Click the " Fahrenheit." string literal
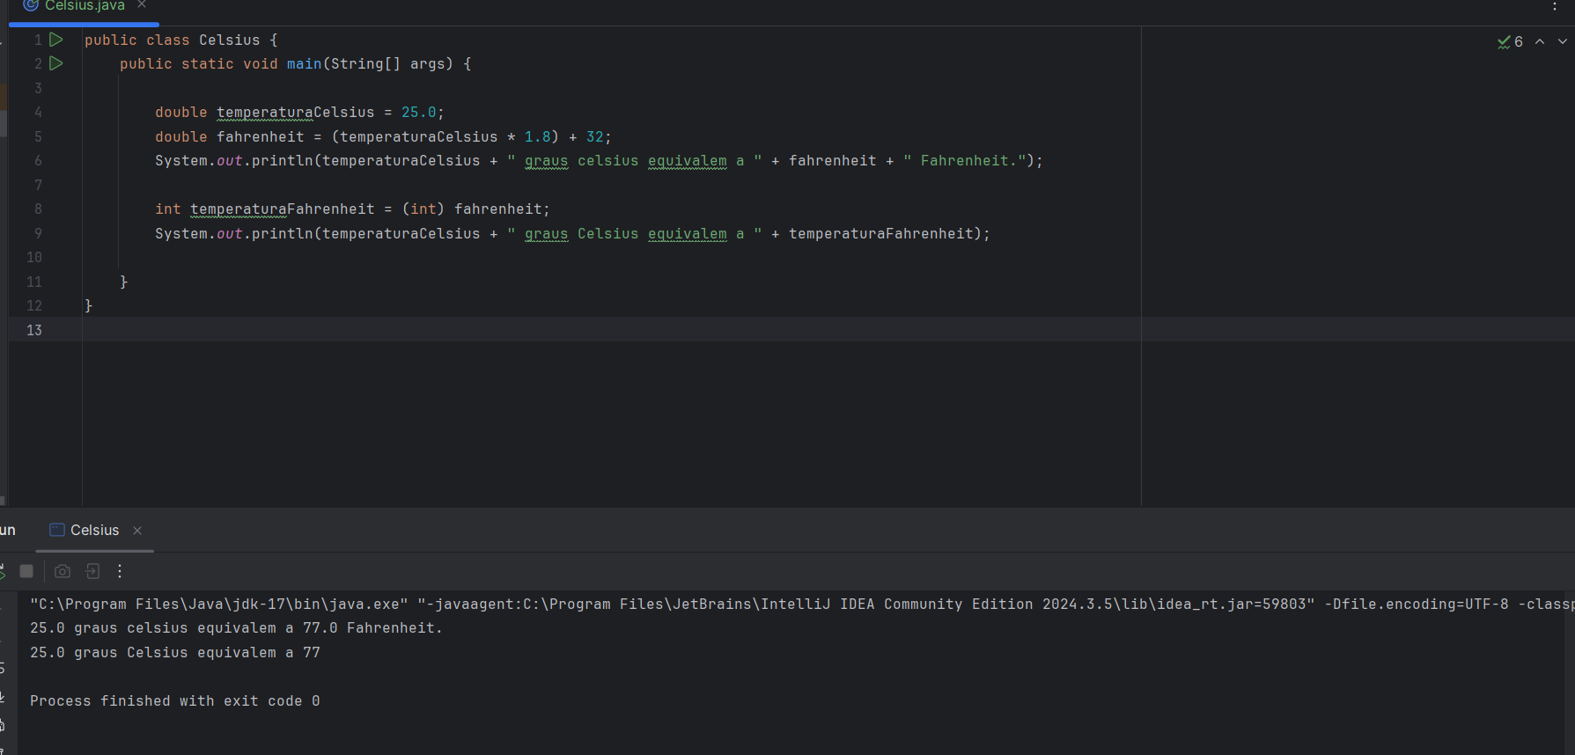 965,161
